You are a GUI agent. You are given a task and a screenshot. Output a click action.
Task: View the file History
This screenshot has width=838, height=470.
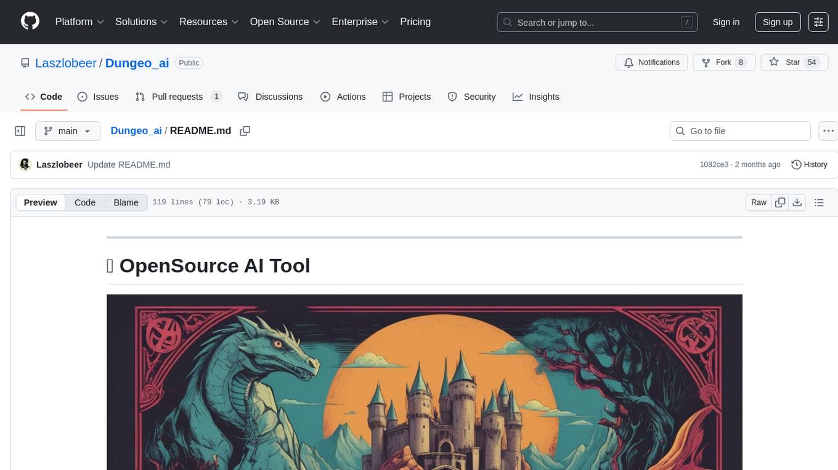(809, 164)
